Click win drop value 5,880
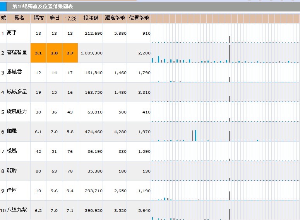Image resolution: width=300 pixels, height=220 pixels. click(x=120, y=34)
